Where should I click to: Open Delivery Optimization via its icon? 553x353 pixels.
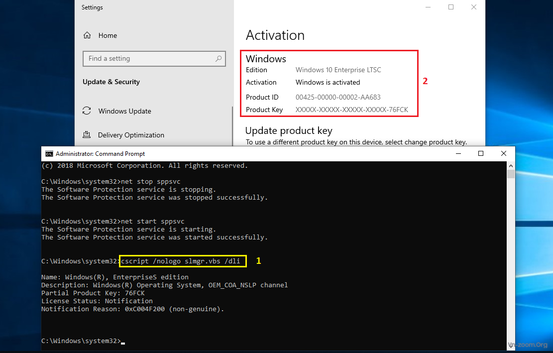coord(87,135)
